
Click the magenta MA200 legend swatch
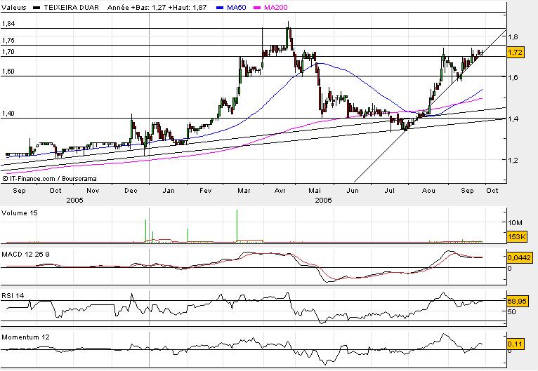tap(257, 8)
